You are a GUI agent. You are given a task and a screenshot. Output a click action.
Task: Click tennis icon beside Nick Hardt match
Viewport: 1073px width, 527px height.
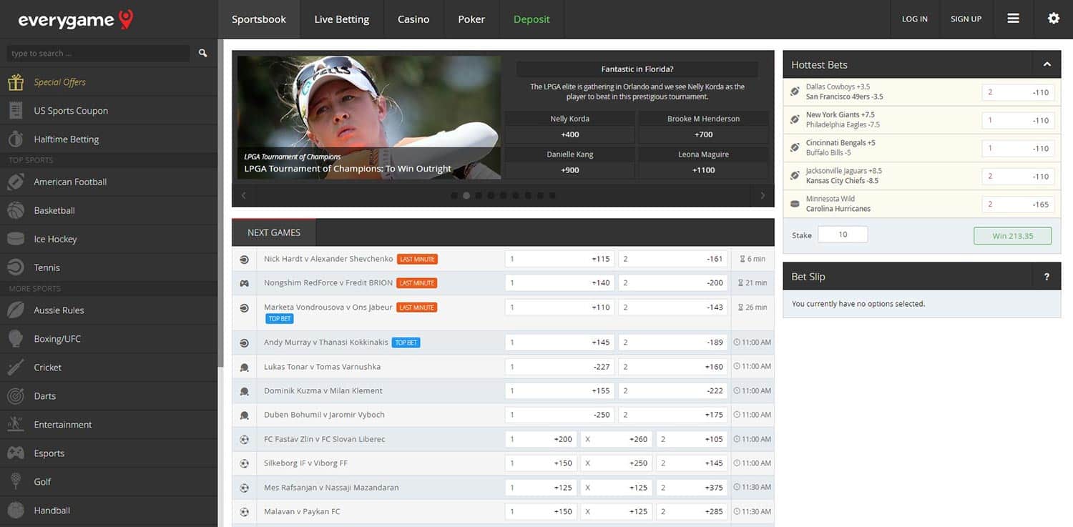tap(244, 260)
